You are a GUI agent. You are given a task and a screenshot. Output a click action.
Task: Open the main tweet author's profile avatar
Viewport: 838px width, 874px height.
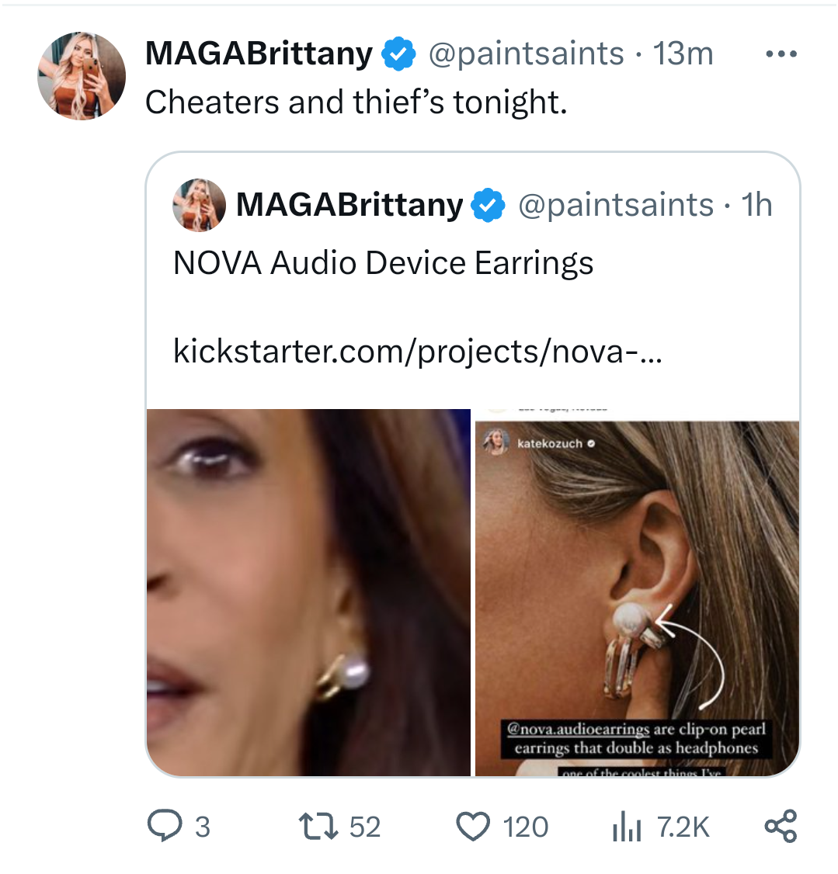click(82, 75)
